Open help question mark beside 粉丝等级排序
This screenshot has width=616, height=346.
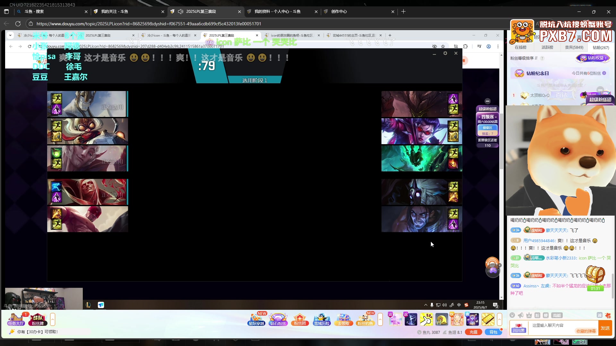[x=542, y=58]
